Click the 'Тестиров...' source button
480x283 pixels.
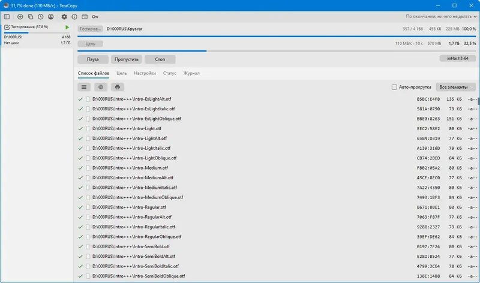[90, 29]
